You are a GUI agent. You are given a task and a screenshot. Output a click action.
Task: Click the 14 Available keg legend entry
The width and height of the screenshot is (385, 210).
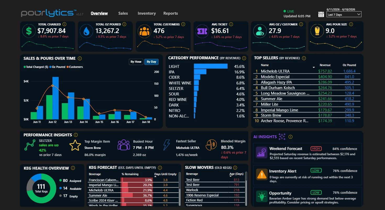pos(70,188)
